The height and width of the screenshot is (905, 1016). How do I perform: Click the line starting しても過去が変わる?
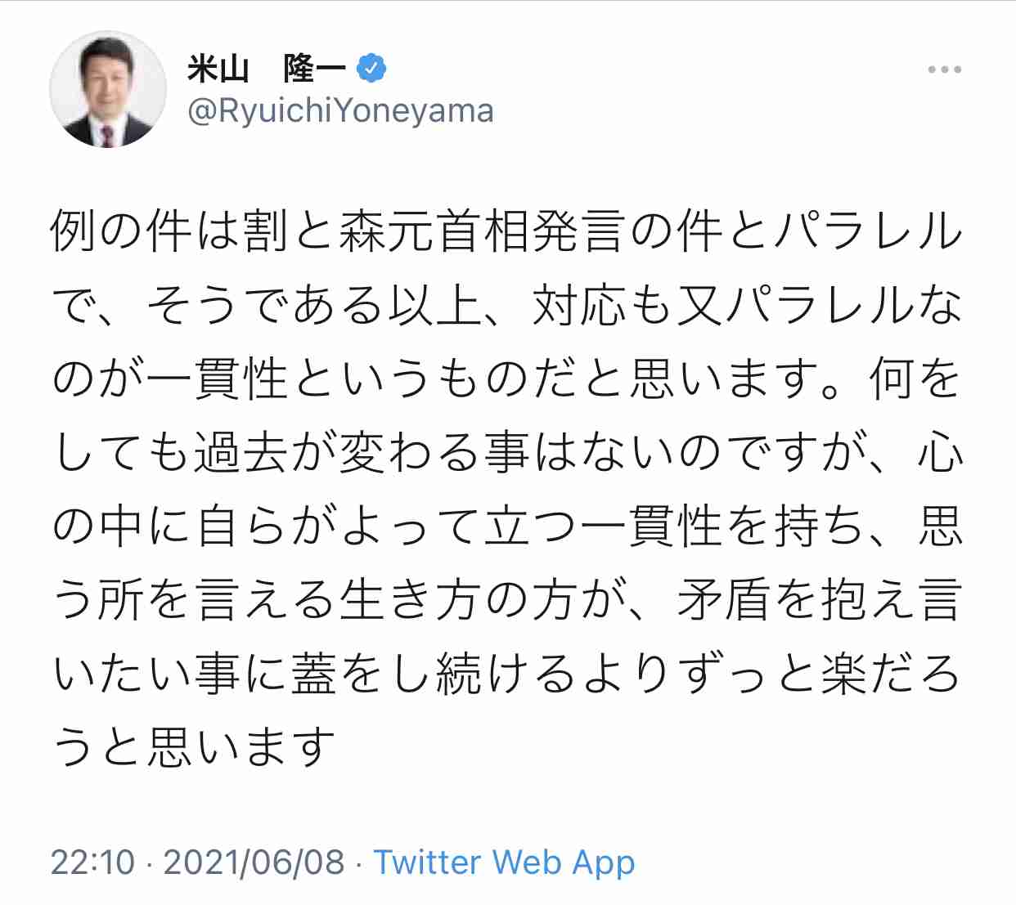507,451
